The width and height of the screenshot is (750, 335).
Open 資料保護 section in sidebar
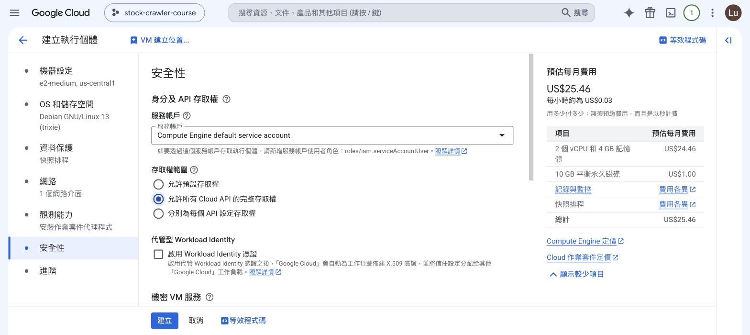tap(73, 154)
